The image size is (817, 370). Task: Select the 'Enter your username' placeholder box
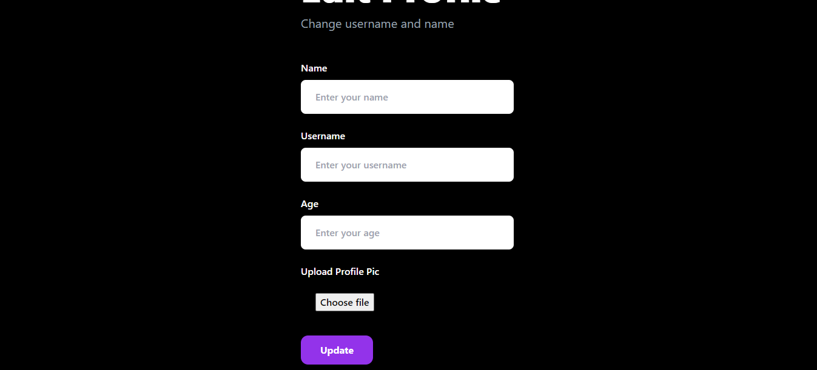(x=407, y=165)
